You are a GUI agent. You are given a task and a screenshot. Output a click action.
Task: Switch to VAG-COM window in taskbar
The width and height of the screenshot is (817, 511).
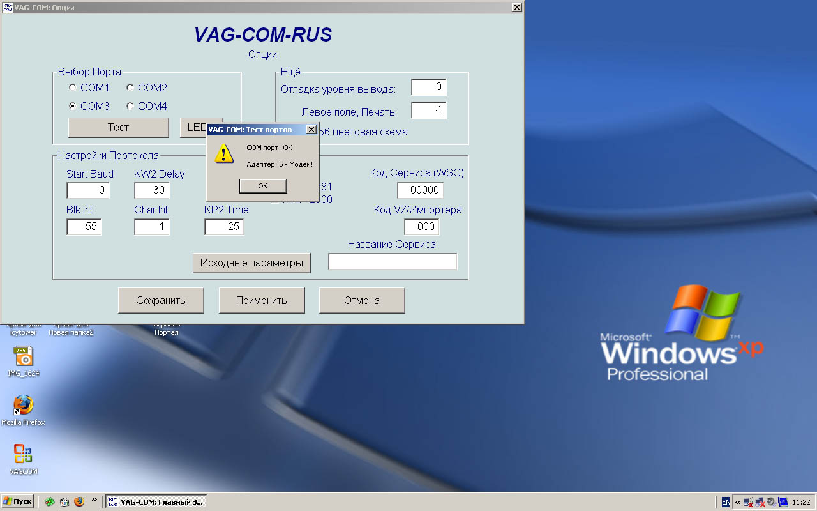point(156,502)
